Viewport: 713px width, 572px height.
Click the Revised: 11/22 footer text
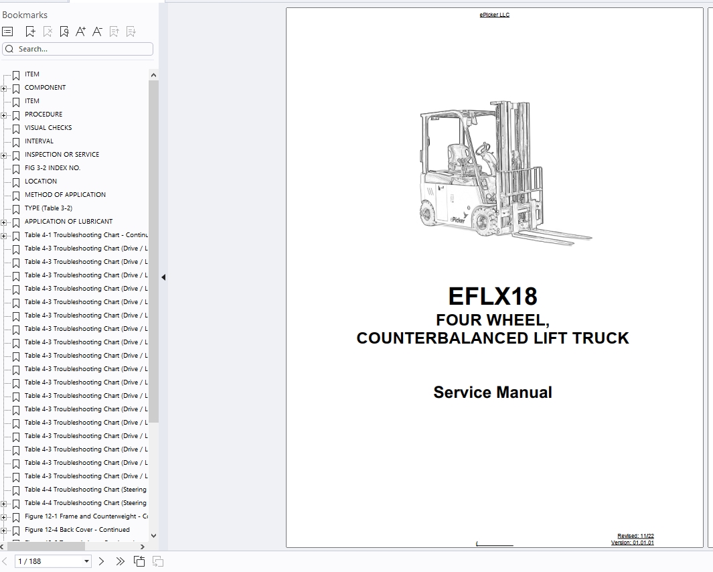635,536
